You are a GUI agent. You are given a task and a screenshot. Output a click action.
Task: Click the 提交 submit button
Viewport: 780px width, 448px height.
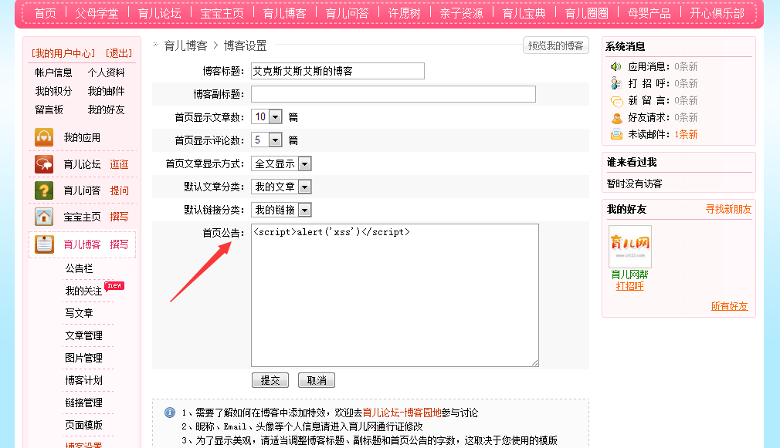point(270,380)
